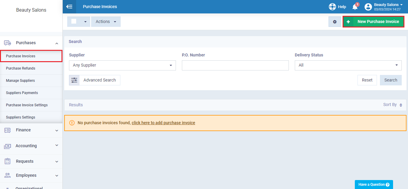
Task: Focus the P.O. Number input field
Action: tap(235, 65)
